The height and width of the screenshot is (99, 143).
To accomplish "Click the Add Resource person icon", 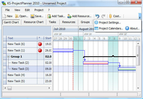I will point(69,16).
